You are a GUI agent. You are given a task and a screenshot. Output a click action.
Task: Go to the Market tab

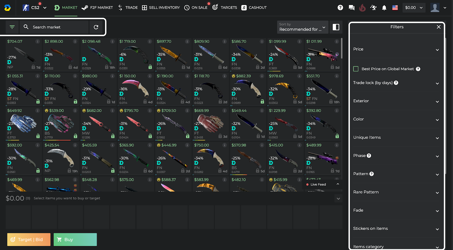pos(66,8)
